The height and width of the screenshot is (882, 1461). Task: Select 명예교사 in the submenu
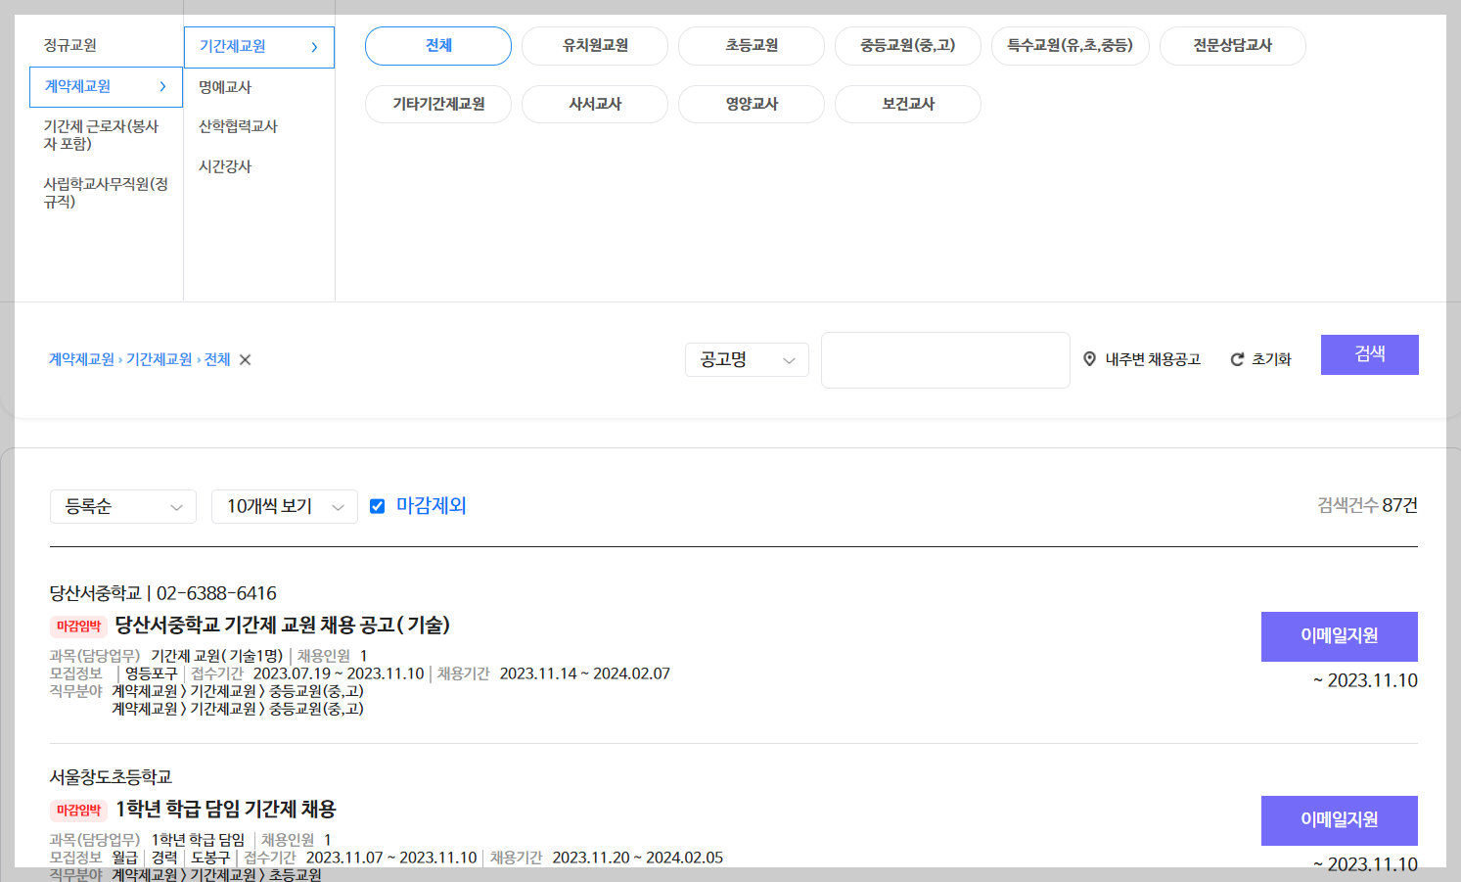(x=223, y=86)
